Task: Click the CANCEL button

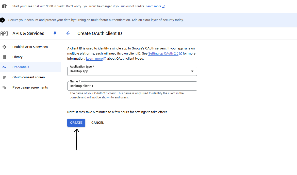Action: pos(97,123)
